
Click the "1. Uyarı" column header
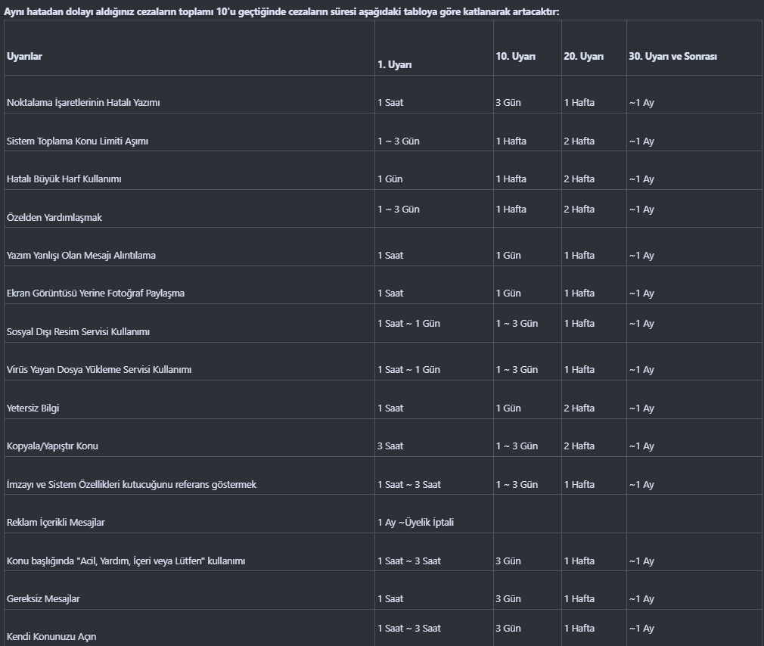(394, 65)
